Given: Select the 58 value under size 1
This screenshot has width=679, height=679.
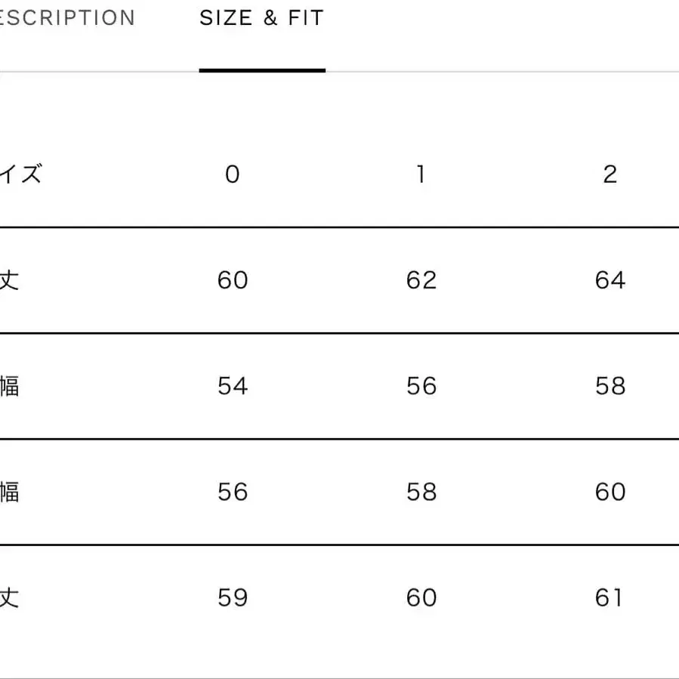Looking at the screenshot, I should (421, 492).
